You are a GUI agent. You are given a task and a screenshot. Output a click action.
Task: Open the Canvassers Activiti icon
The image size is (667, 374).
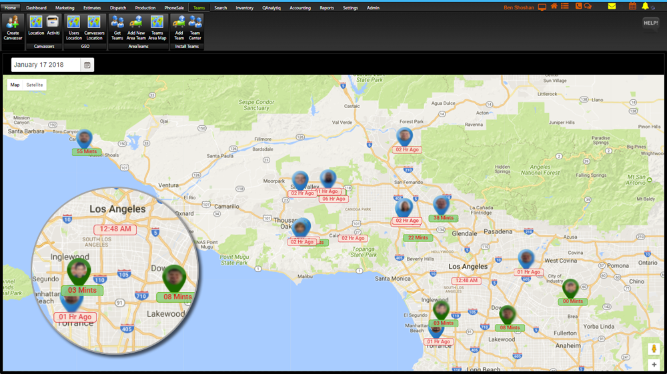point(53,22)
